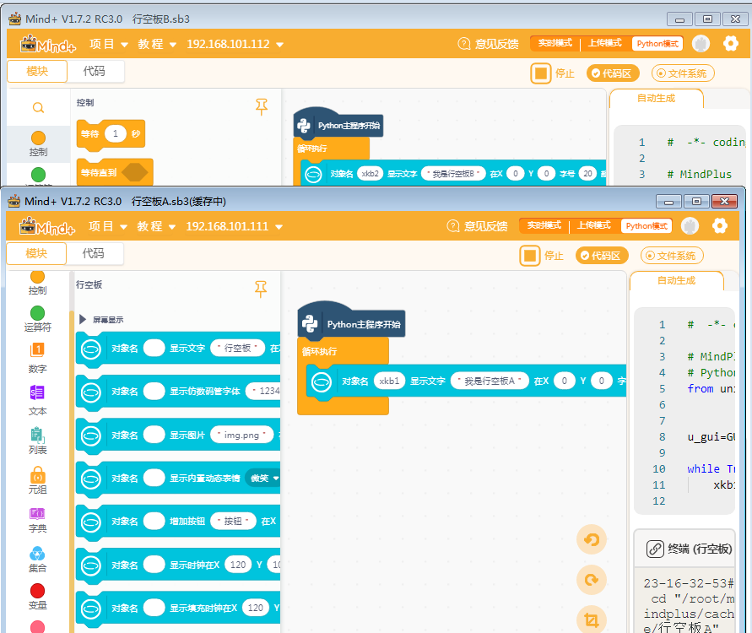
Task: Toggle 代码区 in 行空板B window
Action: click(x=613, y=73)
